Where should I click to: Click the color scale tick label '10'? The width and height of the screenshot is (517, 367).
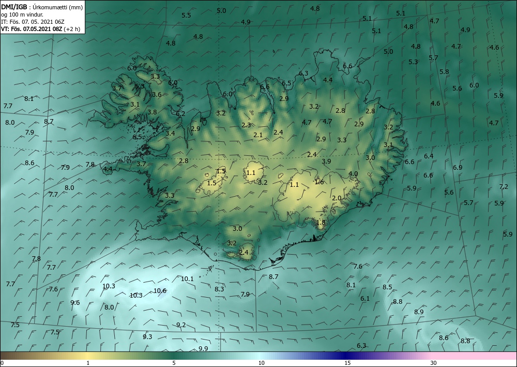coord(262,363)
